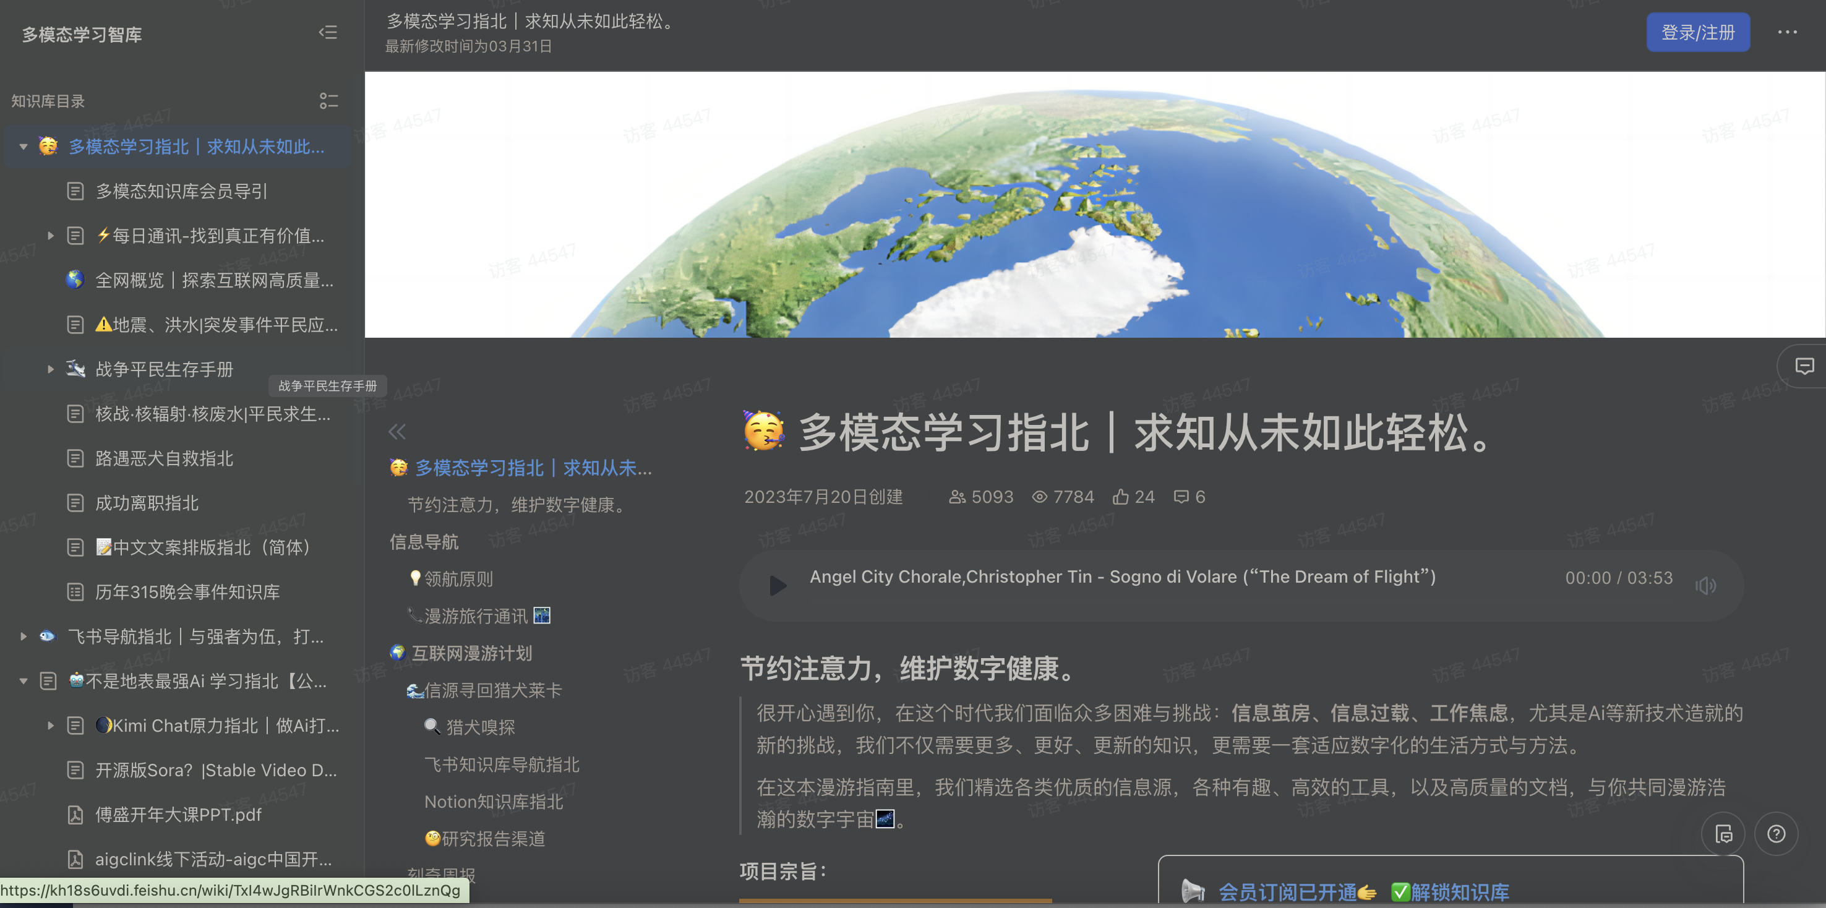Image resolution: width=1826 pixels, height=908 pixels.
Task: Expand the Kimi Chat原力指北 node
Action: (50, 726)
